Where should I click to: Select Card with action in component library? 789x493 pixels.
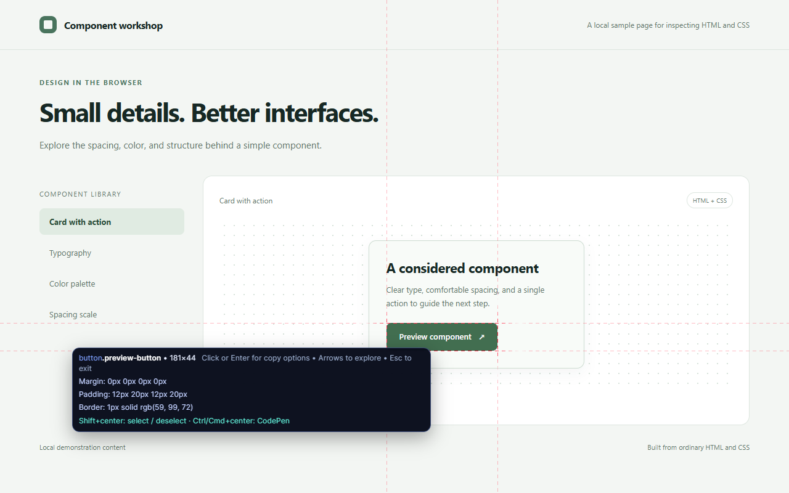tap(112, 222)
